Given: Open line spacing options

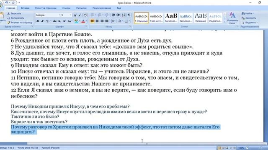Looking at the screenshot, I should [113, 21].
